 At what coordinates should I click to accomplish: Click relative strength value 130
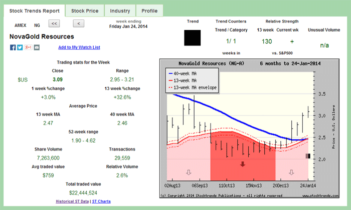pos(267,41)
